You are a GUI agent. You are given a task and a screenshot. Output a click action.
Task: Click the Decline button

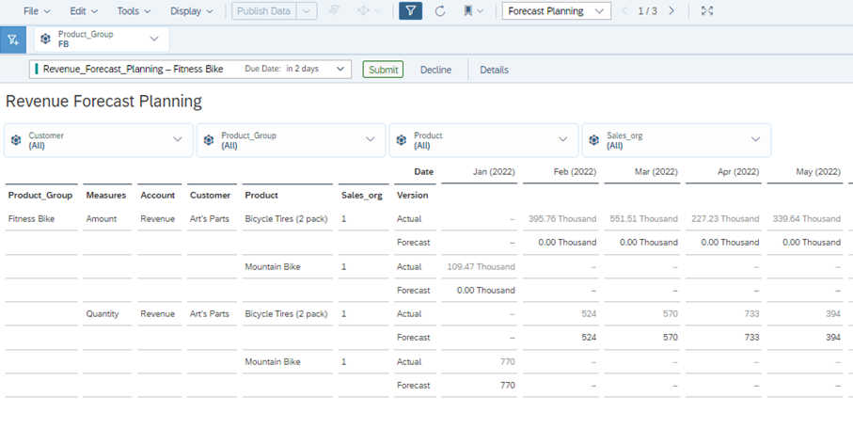point(435,70)
